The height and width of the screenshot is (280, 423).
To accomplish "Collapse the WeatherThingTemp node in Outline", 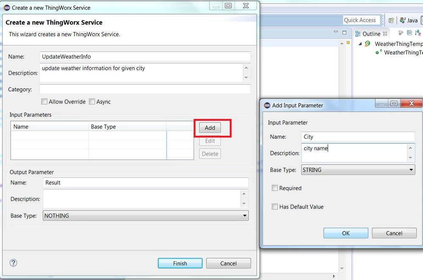I will click(x=360, y=44).
